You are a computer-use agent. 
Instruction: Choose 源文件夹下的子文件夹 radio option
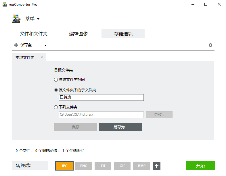(x=56, y=90)
